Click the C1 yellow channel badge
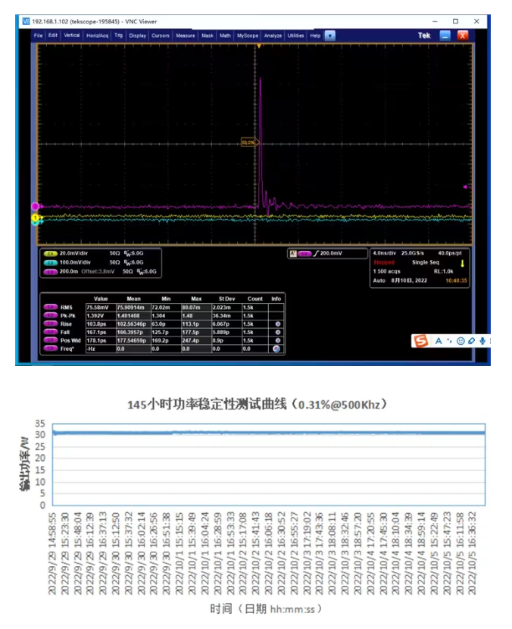The image size is (512, 629). tap(51, 253)
